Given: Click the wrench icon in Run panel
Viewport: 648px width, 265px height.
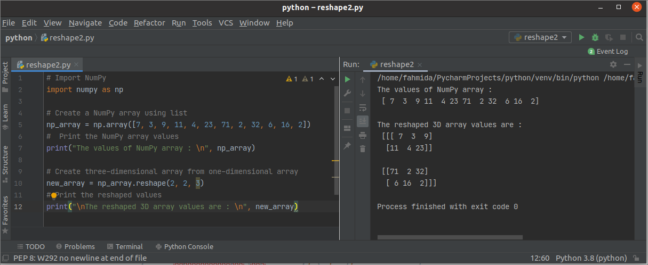Looking at the screenshot, I should (x=347, y=93).
